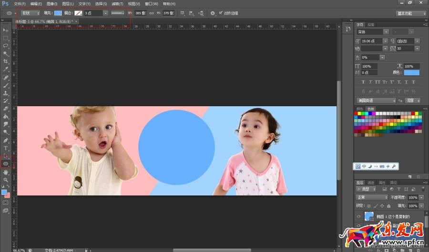Click the character color swatch
This screenshot has width=429, height=252.
click(411, 72)
